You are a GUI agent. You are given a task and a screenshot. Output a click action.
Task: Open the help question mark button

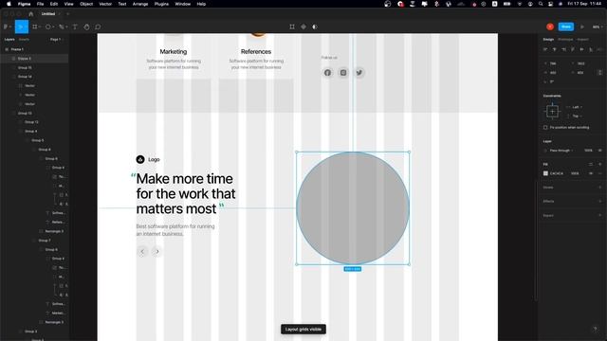pos(595,329)
